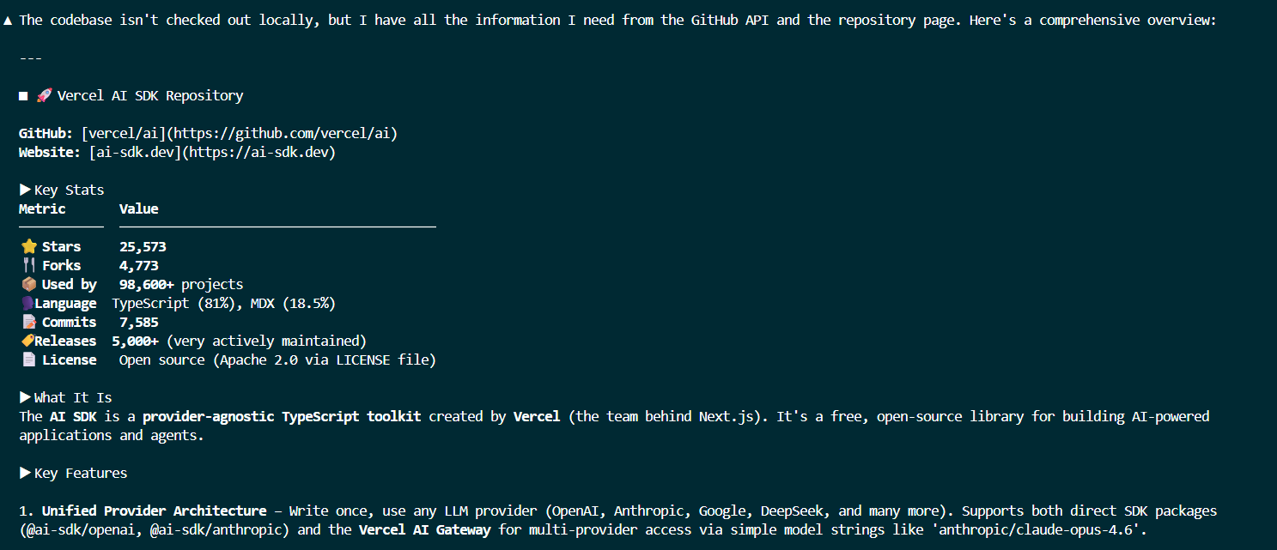This screenshot has width=1277, height=550.
Task: Click the fork-and-knife icon beside Forks
Action: coord(28,266)
